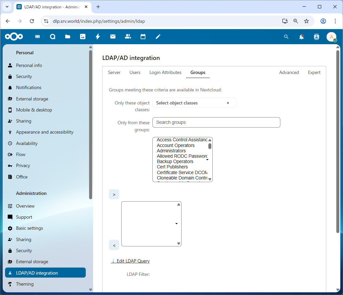This screenshot has width=343, height=295.
Task: Open the Files app folder icon
Action: click(x=68, y=37)
